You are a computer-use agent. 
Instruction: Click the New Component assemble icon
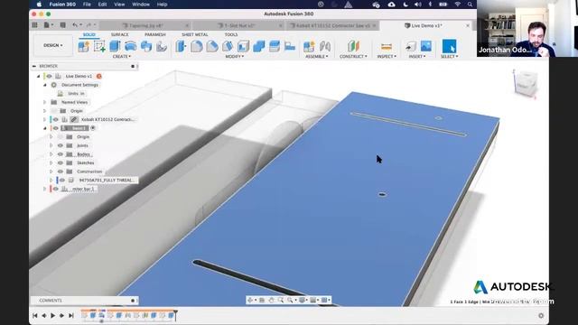[309, 46]
